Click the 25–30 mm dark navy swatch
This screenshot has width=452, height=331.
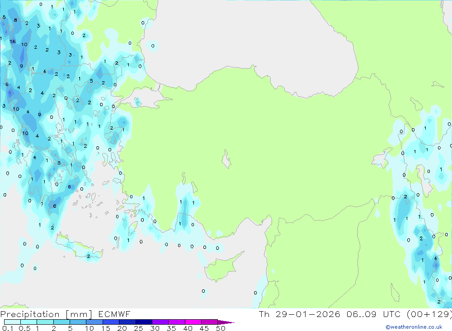[x=144, y=322]
